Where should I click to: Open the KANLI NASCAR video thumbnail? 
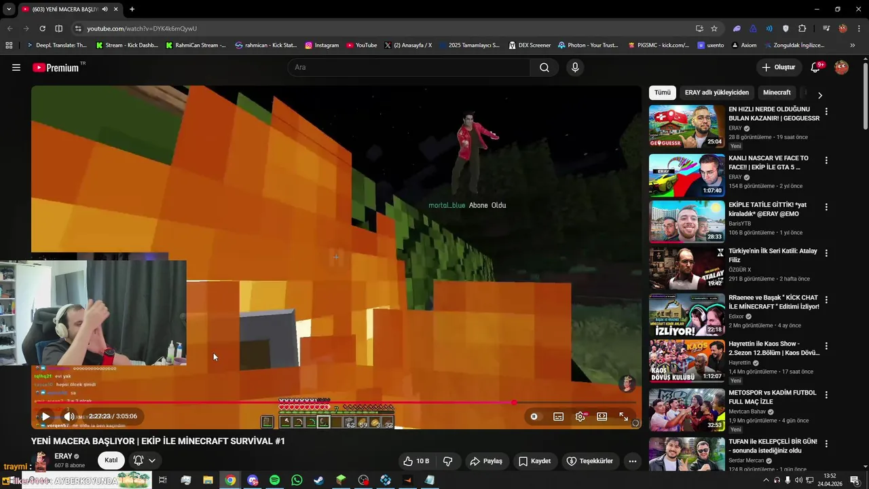[686, 175]
